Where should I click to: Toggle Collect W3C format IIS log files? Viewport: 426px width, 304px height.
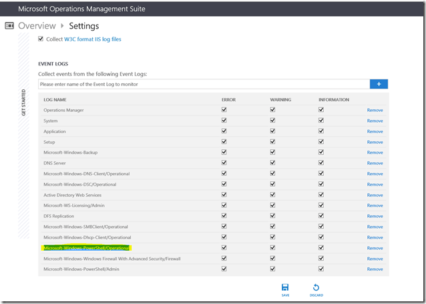pyautogui.click(x=41, y=39)
